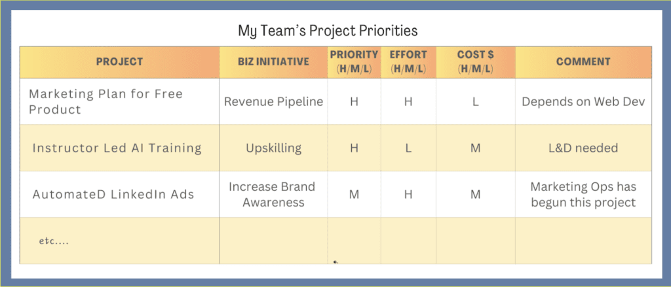Image resolution: width=671 pixels, height=287 pixels.
Task: Click the PRIORITY (H/M/L) column header
Action: pos(354,62)
